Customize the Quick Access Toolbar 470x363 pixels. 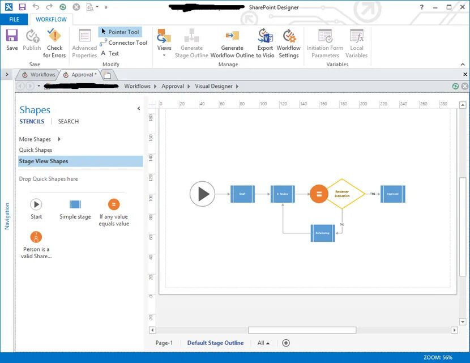(x=106, y=7)
